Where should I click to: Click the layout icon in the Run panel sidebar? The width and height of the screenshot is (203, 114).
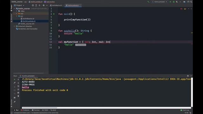(15, 98)
